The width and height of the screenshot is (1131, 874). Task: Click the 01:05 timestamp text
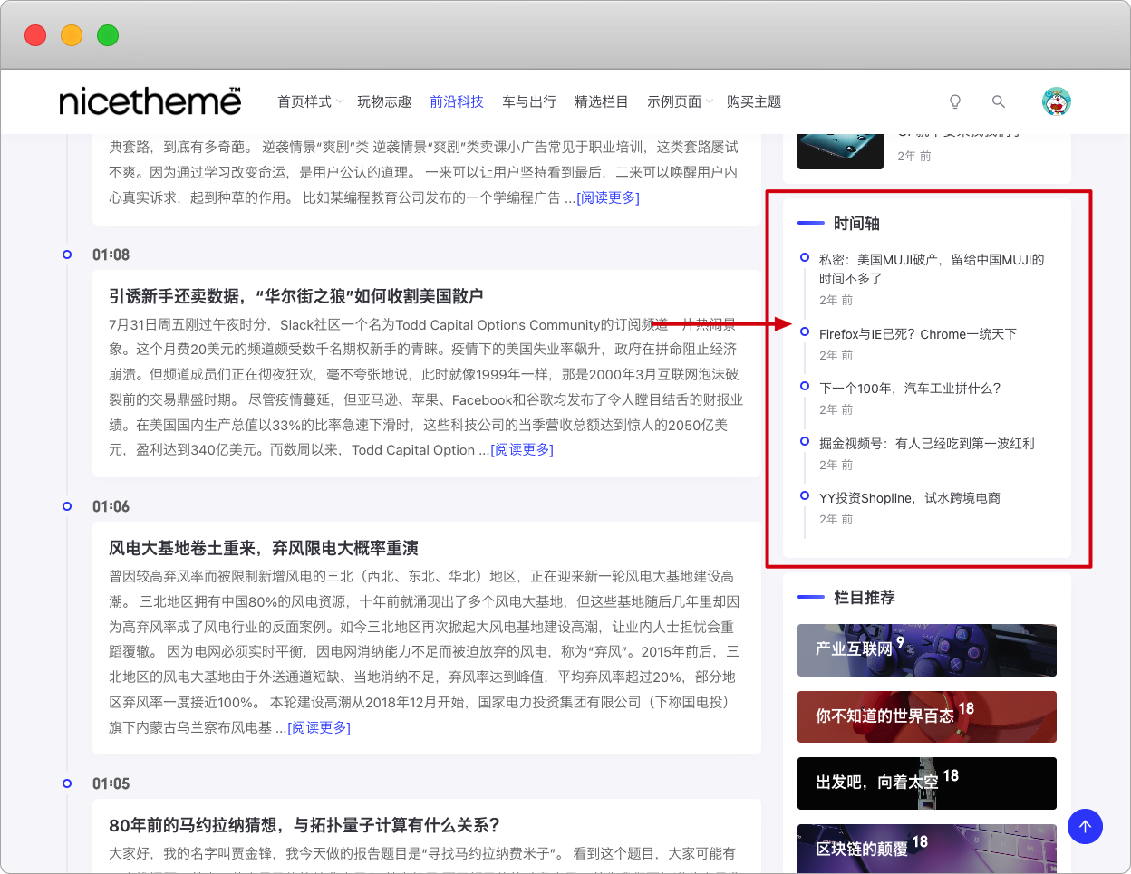point(111,783)
